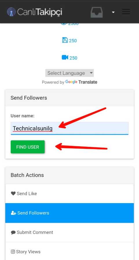139x260 pixels.
Task: Open the hamburger menu icon
Action: coord(126,12)
